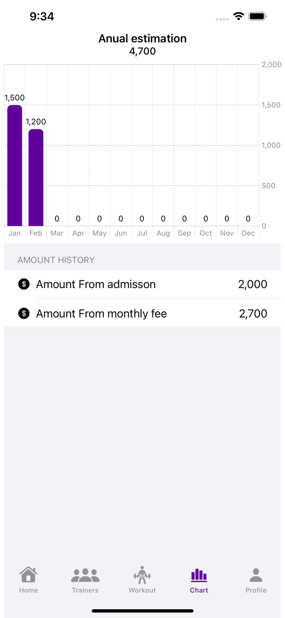Tap the Mar label on chart axis

[57, 233]
